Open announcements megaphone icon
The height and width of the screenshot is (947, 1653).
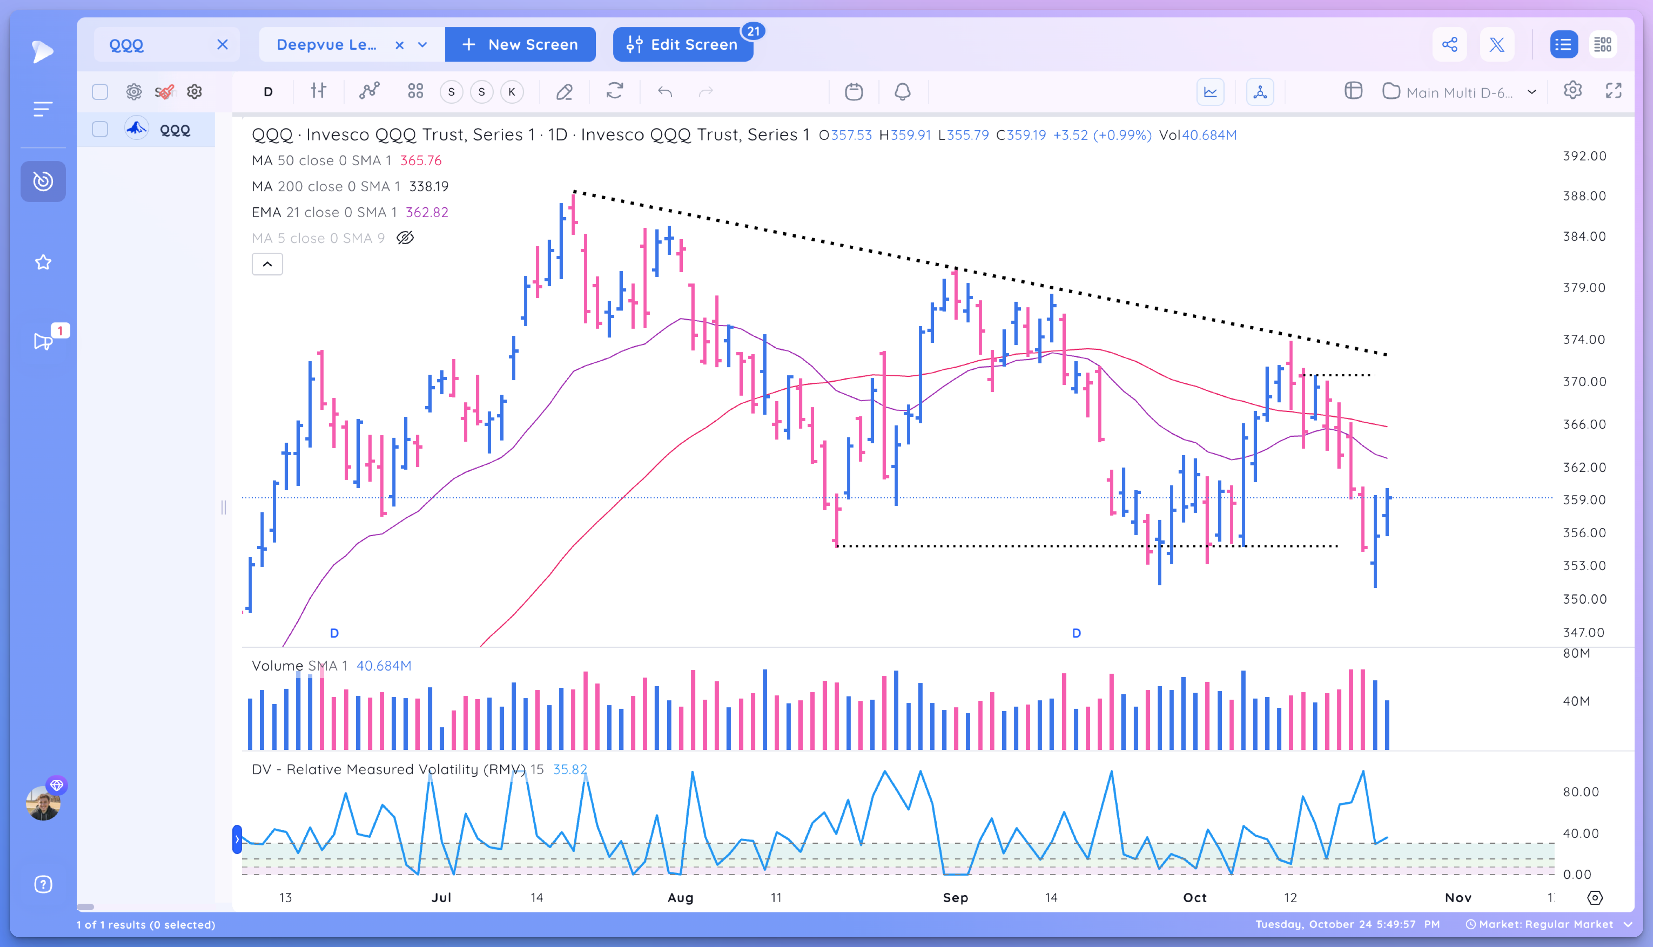(x=44, y=341)
